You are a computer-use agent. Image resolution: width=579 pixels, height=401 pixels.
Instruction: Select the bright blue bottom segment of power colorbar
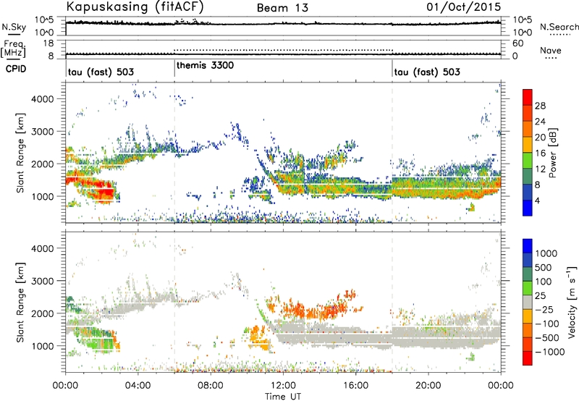tap(528, 208)
